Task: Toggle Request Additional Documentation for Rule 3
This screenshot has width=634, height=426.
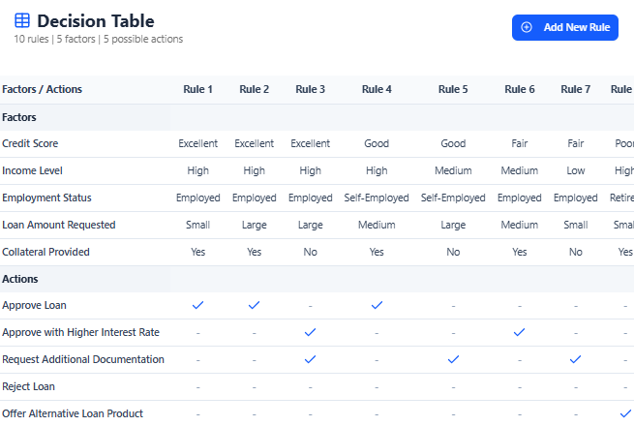Action: tap(310, 359)
